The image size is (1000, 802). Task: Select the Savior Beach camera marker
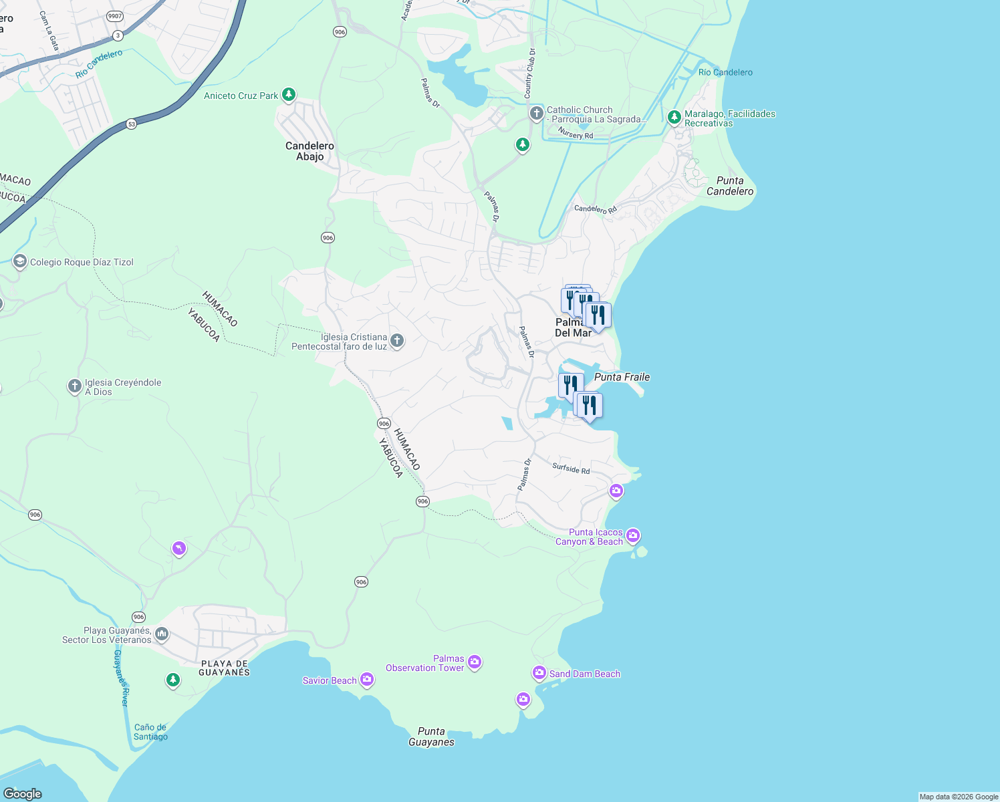click(x=367, y=679)
